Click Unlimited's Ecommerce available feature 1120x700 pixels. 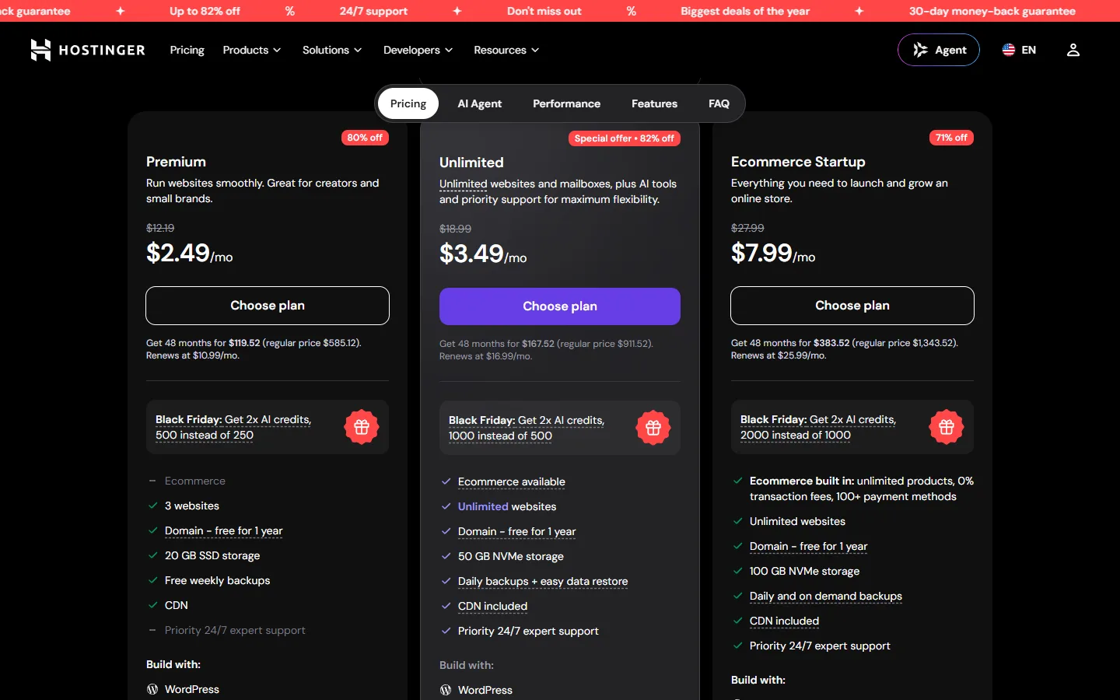[512, 481]
